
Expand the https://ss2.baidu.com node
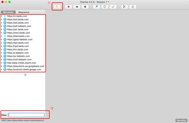[1, 19]
